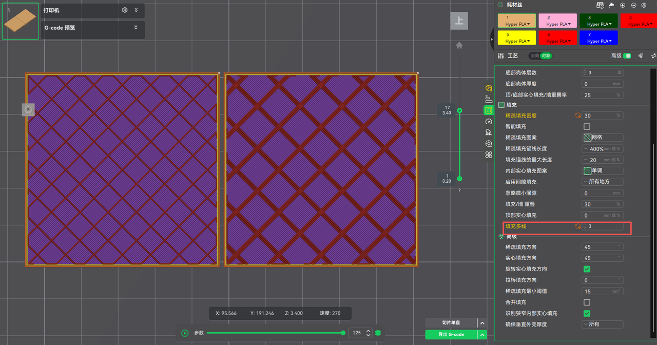
Task: Open the 稀疏填充图案 dropdown showing 网格
Action: pyautogui.click(x=603, y=138)
